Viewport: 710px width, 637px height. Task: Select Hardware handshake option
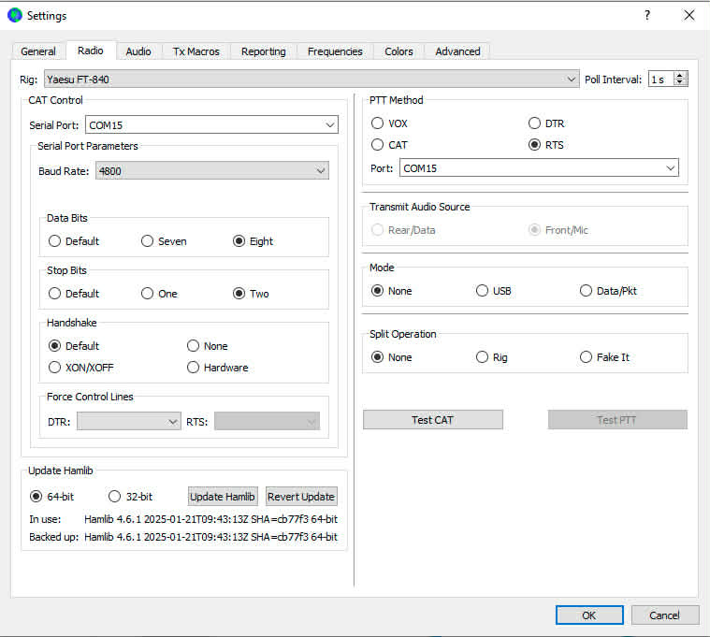click(194, 368)
